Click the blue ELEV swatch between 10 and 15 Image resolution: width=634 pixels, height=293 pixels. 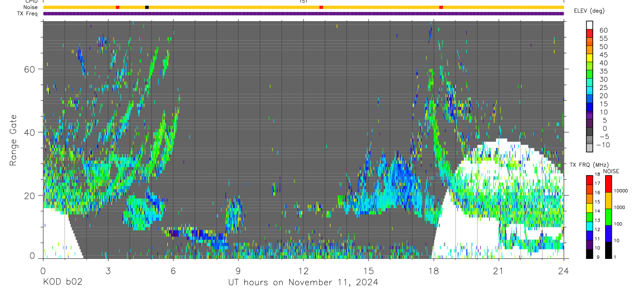click(590, 106)
